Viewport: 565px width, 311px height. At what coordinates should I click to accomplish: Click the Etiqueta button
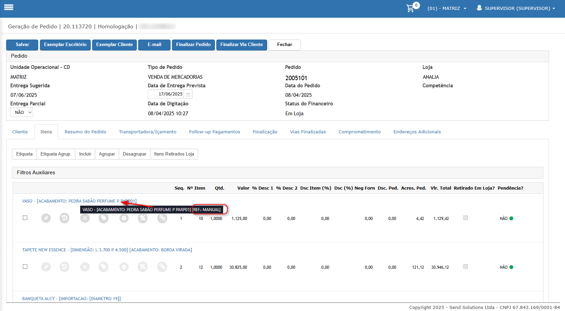[25, 154]
